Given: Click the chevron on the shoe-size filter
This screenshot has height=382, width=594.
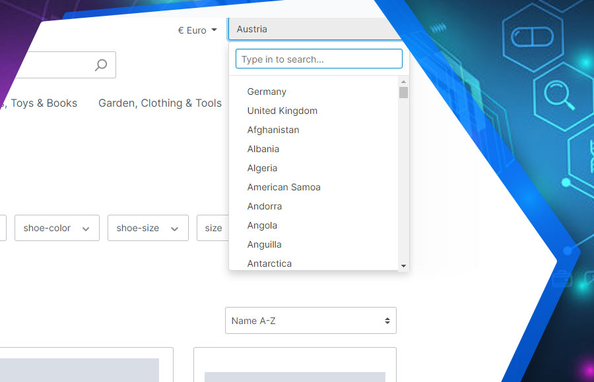Looking at the screenshot, I should (x=176, y=228).
